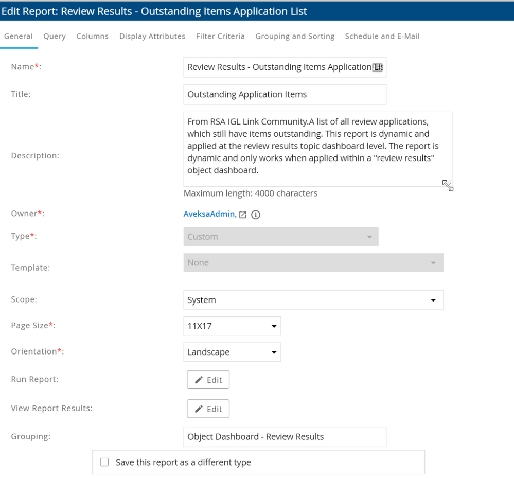Expand the Page Size dropdown
This screenshot has height=478, width=514.
pyautogui.click(x=232, y=326)
